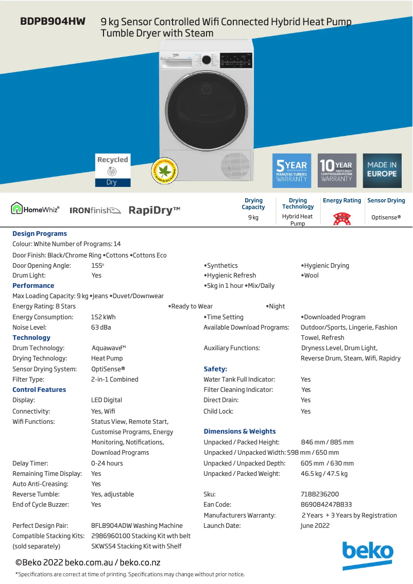413x584 pixels.
Task: Click the Recycled Dry badge
Action: (112, 170)
